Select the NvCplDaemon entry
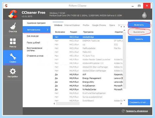 click(88, 86)
